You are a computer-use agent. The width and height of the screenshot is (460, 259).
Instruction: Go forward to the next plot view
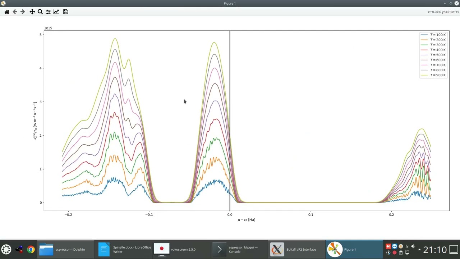coord(23,12)
